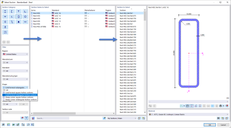Click the edit material icon
This screenshot has width=231, height=128.
pos(227,118)
